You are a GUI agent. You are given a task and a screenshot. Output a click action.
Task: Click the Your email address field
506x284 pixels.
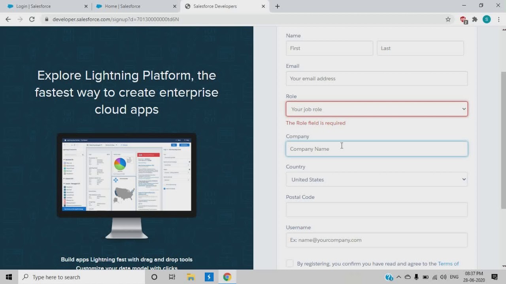coord(377,78)
